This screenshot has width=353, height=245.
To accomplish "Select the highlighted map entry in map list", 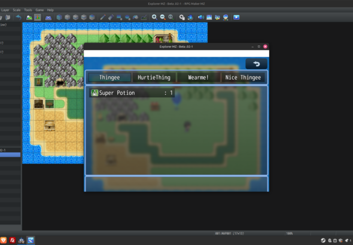I will pos(10,155).
